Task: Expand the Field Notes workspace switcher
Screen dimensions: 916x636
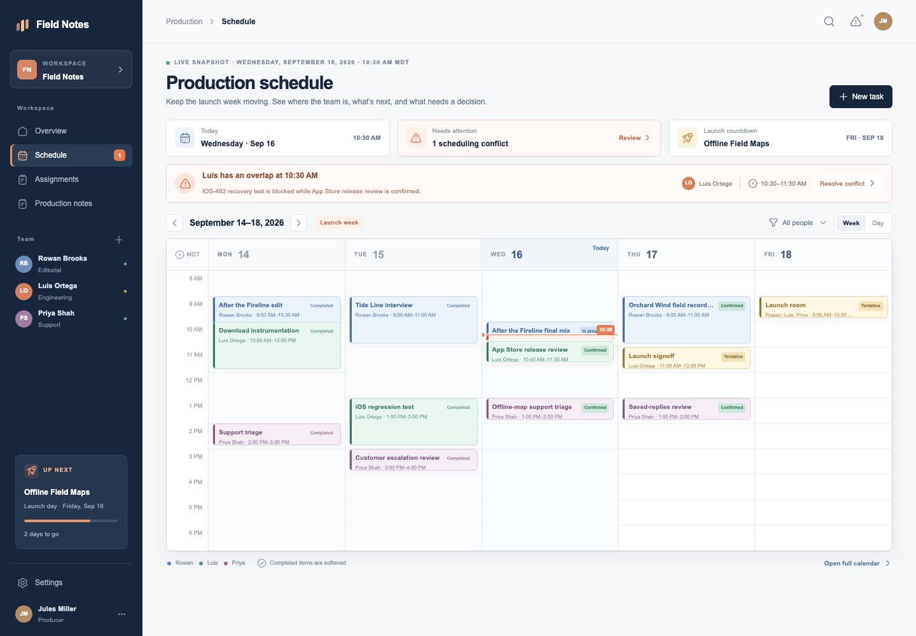Action: [x=71, y=70]
